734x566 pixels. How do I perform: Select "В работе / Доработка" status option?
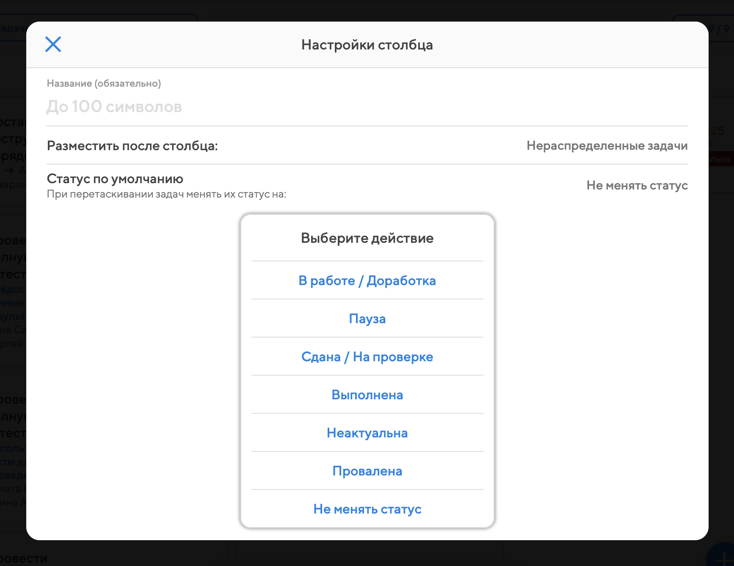pos(367,280)
